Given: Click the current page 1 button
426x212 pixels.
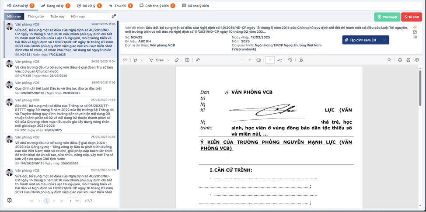Looking at the screenshot, I should [47, 201].
